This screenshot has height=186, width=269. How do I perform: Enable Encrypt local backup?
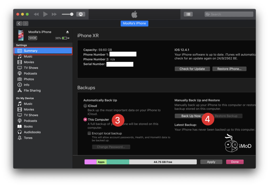click(90, 133)
